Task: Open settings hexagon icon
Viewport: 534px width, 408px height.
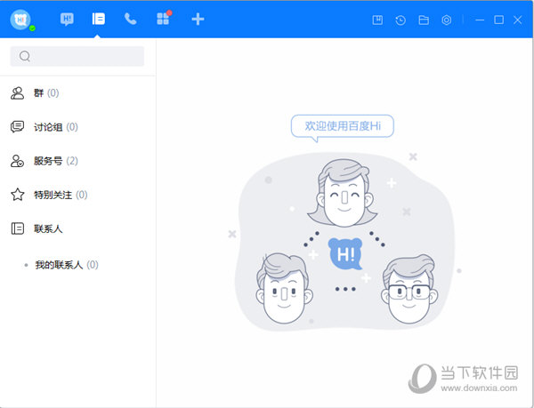Action: tap(447, 20)
